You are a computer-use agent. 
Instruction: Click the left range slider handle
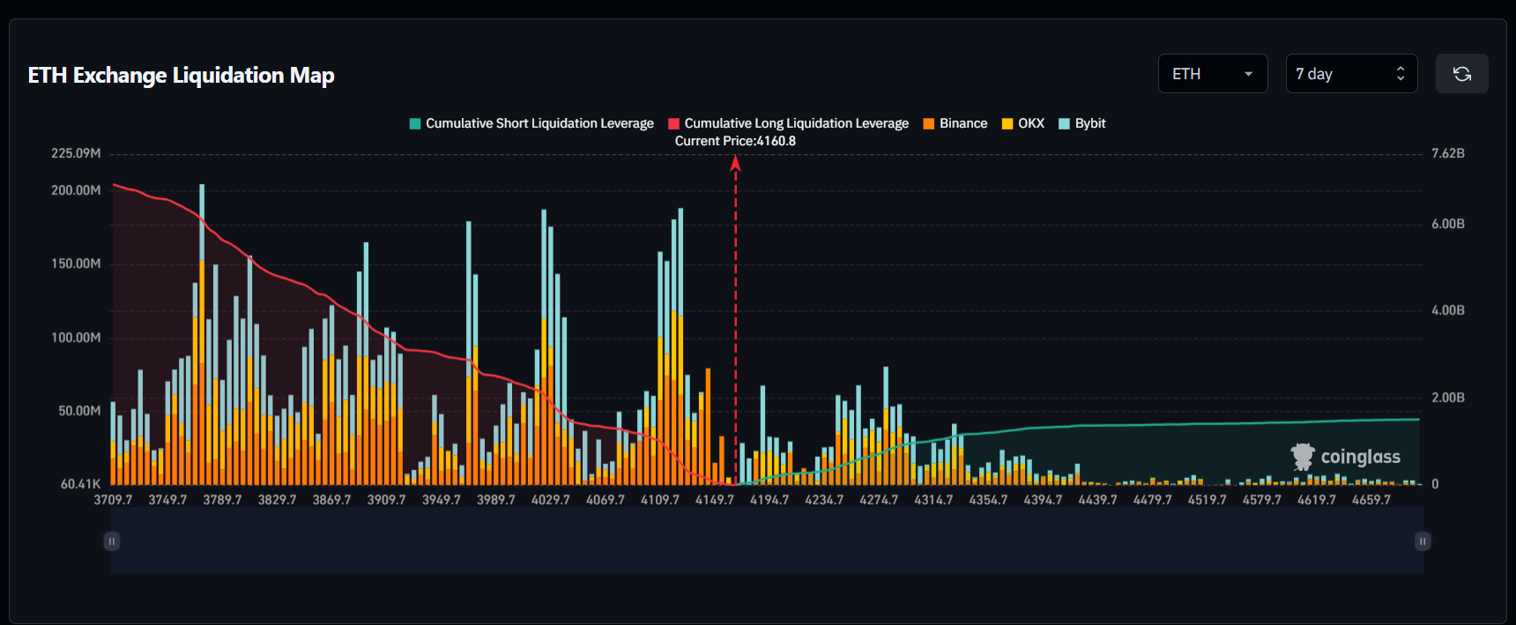coord(112,541)
